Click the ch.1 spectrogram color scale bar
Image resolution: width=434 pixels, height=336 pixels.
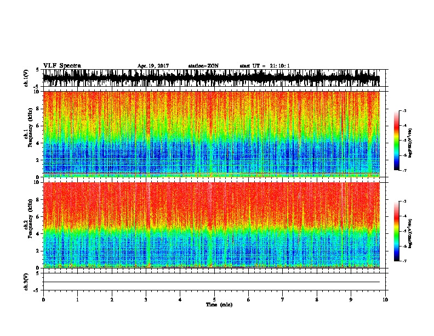click(397, 141)
